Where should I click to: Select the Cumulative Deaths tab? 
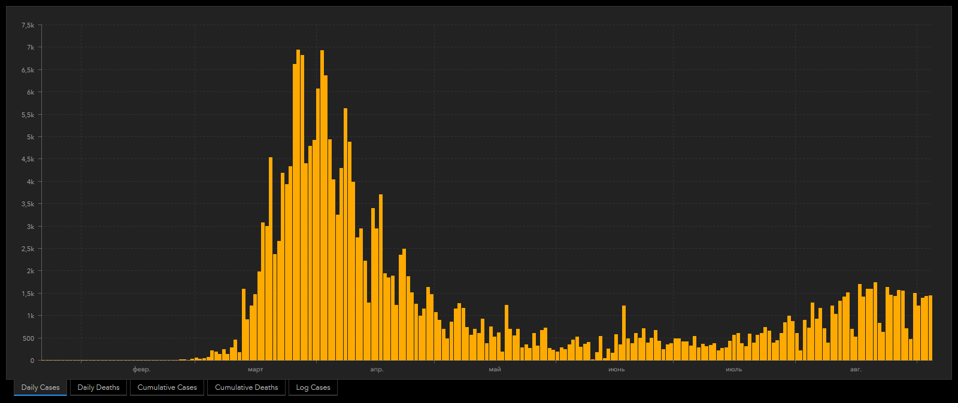(x=246, y=387)
